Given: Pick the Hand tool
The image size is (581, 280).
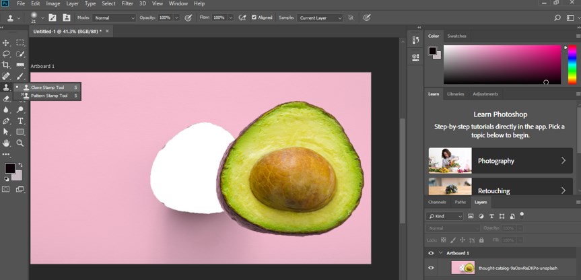Looking at the screenshot, I should pyautogui.click(x=6, y=143).
